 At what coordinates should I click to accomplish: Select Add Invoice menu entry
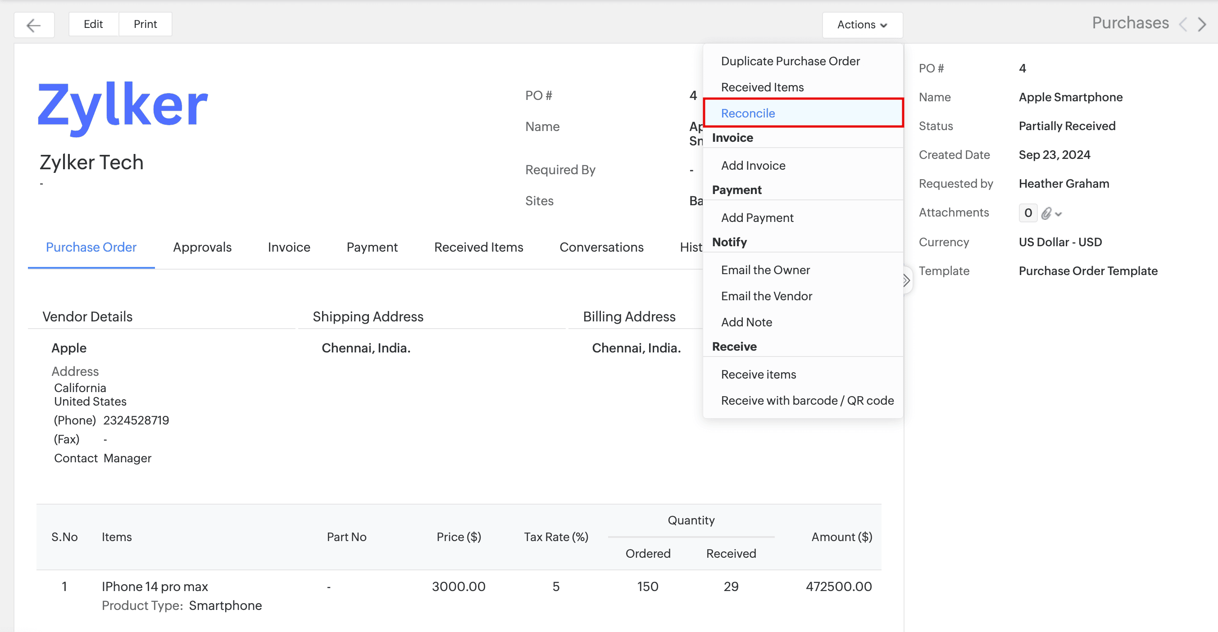click(x=753, y=165)
